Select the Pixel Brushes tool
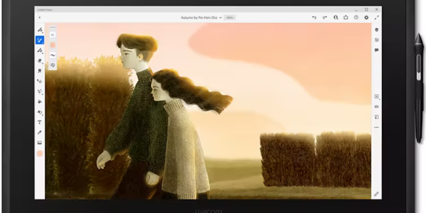Screen dimensions: 426x213 (x=39, y=30)
